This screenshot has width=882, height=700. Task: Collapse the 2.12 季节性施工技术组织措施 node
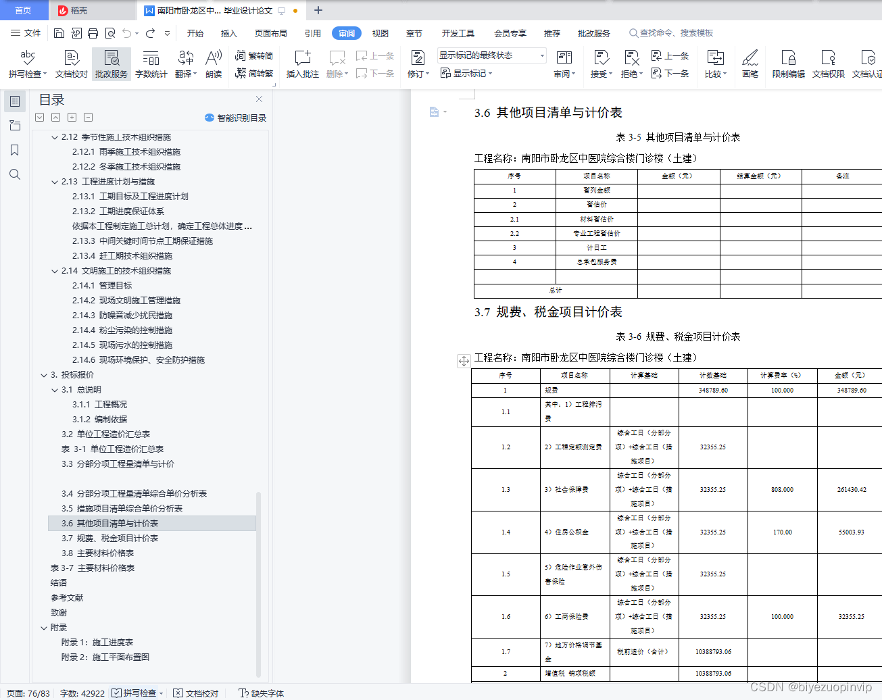pos(55,137)
